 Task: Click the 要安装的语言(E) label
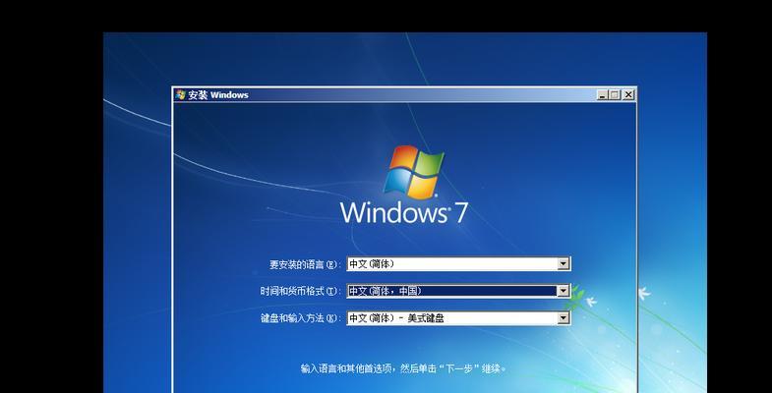pos(305,264)
